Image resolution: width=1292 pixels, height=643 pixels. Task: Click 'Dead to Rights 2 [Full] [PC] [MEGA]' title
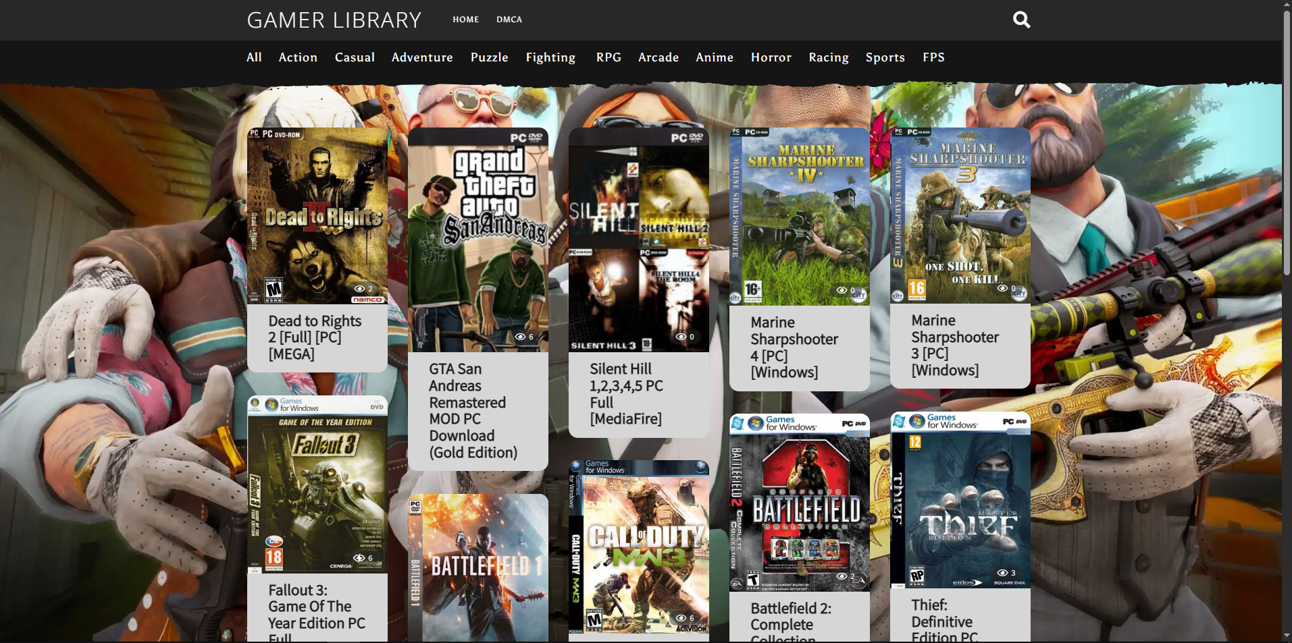coord(315,337)
